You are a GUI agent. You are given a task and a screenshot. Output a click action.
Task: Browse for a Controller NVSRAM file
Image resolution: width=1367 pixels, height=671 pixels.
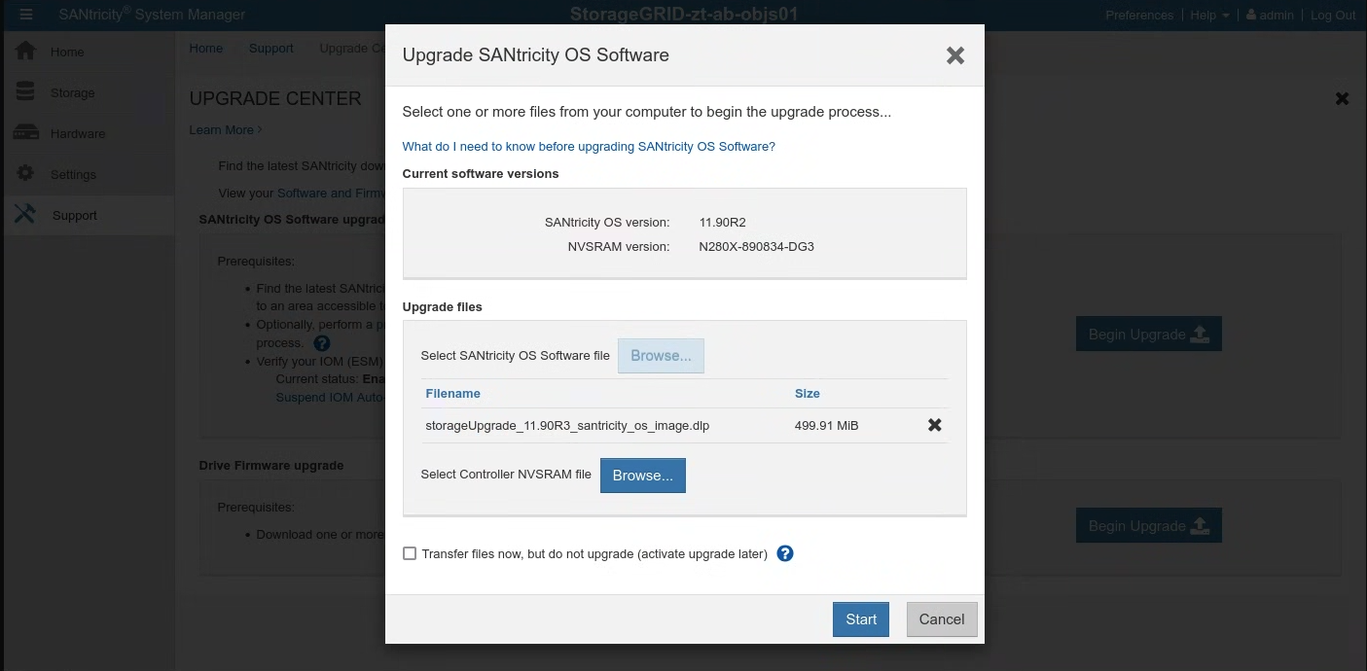point(642,475)
